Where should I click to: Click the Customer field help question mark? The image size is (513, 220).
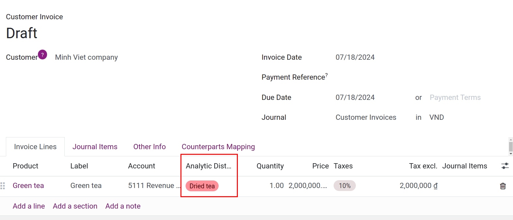click(42, 55)
